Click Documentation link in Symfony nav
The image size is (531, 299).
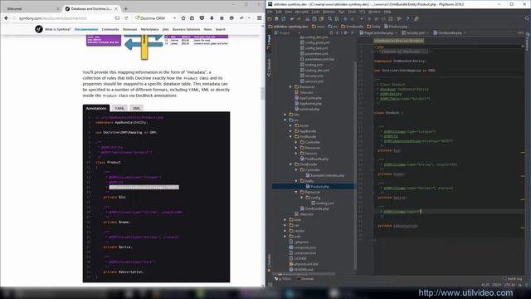(86, 30)
